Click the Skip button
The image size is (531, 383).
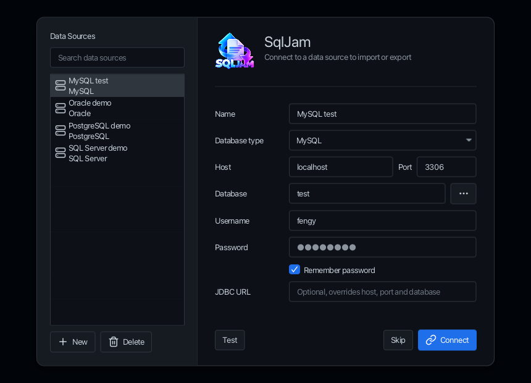coord(398,340)
